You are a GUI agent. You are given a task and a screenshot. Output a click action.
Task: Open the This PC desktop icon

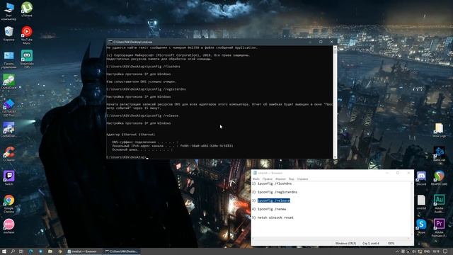(x=8, y=11)
